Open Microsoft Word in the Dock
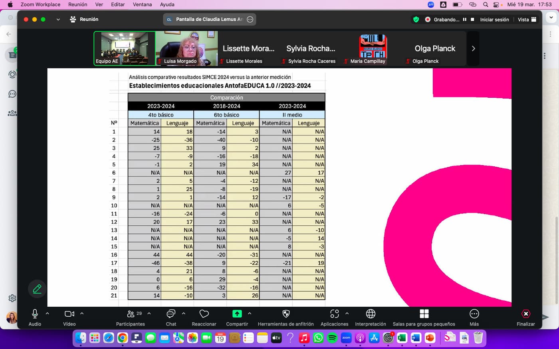The width and height of the screenshot is (559, 349). (416, 338)
